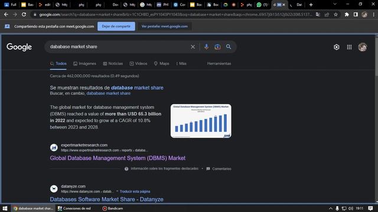Click the browser forward arrow

coord(15,15)
